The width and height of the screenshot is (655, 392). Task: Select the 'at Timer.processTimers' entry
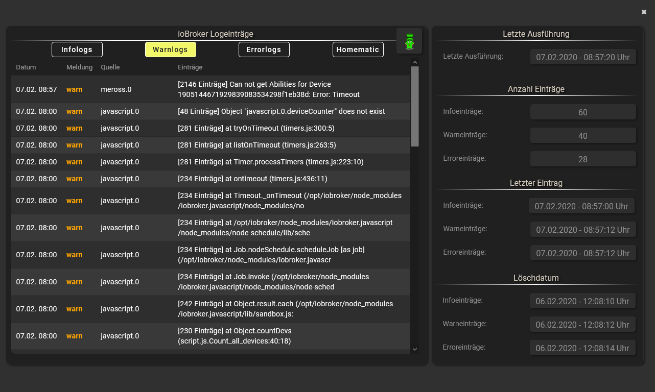pyautogui.click(x=271, y=162)
